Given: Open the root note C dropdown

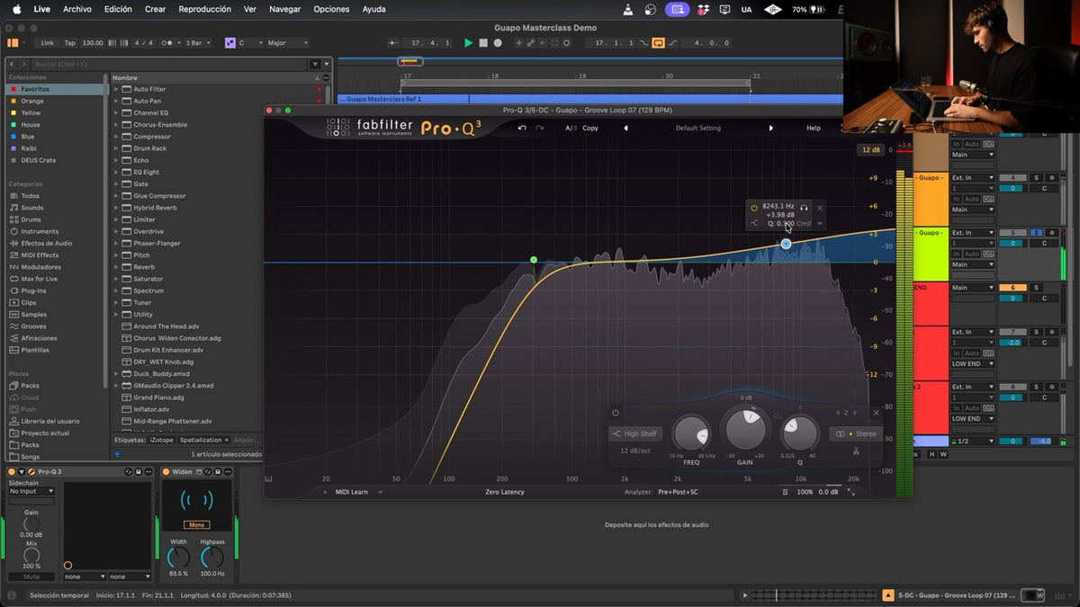Looking at the screenshot, I should point(248,43).
